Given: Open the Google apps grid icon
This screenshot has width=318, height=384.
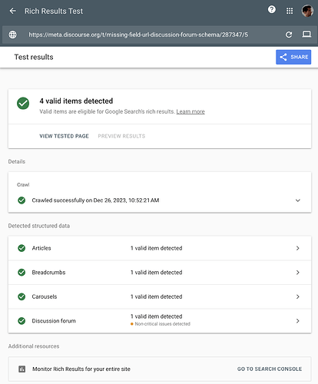Looking at the screenshot, I should click(x=290, y=11).
